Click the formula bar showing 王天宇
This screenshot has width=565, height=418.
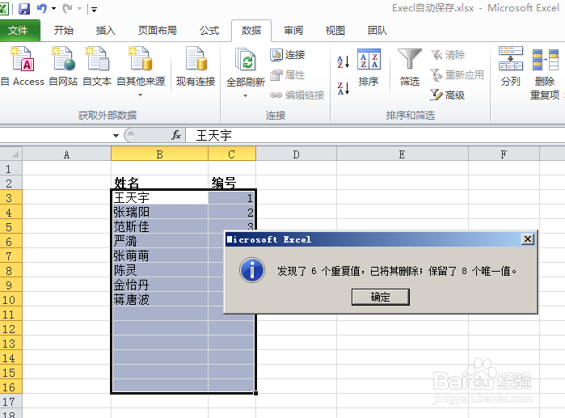click(x=375, y=136)
